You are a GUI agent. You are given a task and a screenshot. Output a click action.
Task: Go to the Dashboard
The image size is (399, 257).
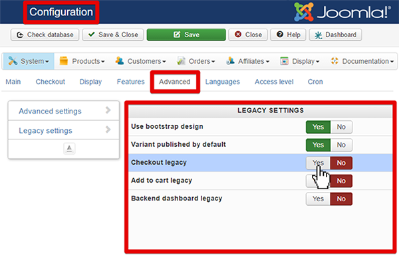pyautogui.click(x=335, y=35)
